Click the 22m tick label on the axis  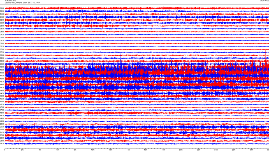coord(198,150)
